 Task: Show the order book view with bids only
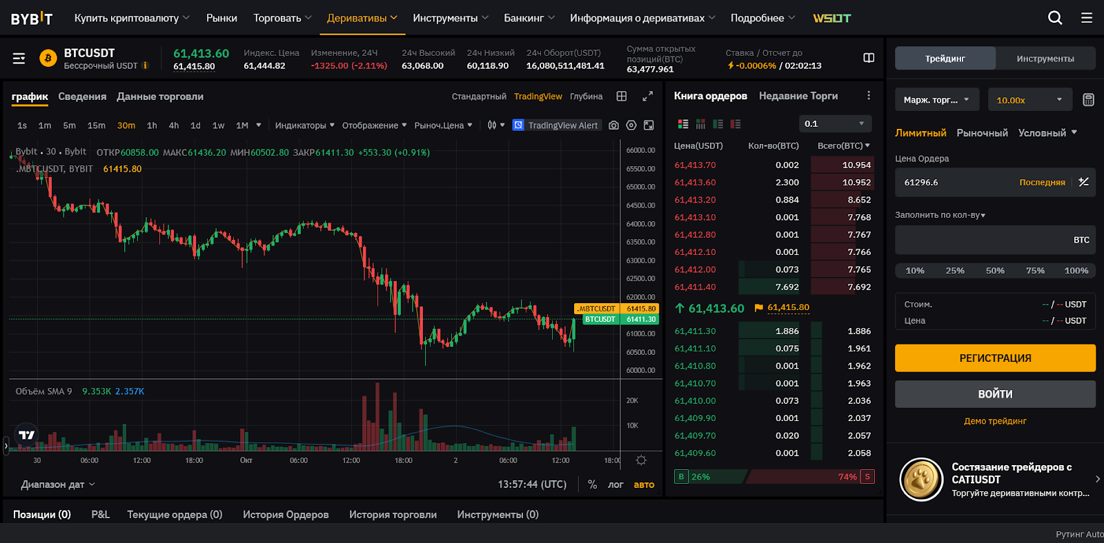[x=718, y=124]
